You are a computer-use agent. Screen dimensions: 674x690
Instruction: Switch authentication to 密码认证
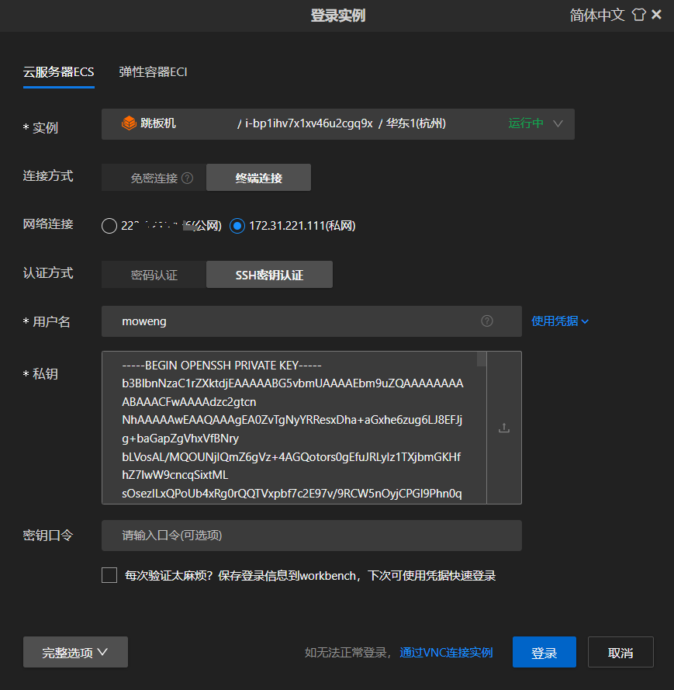pyautogui.click(x=153, y=274)
